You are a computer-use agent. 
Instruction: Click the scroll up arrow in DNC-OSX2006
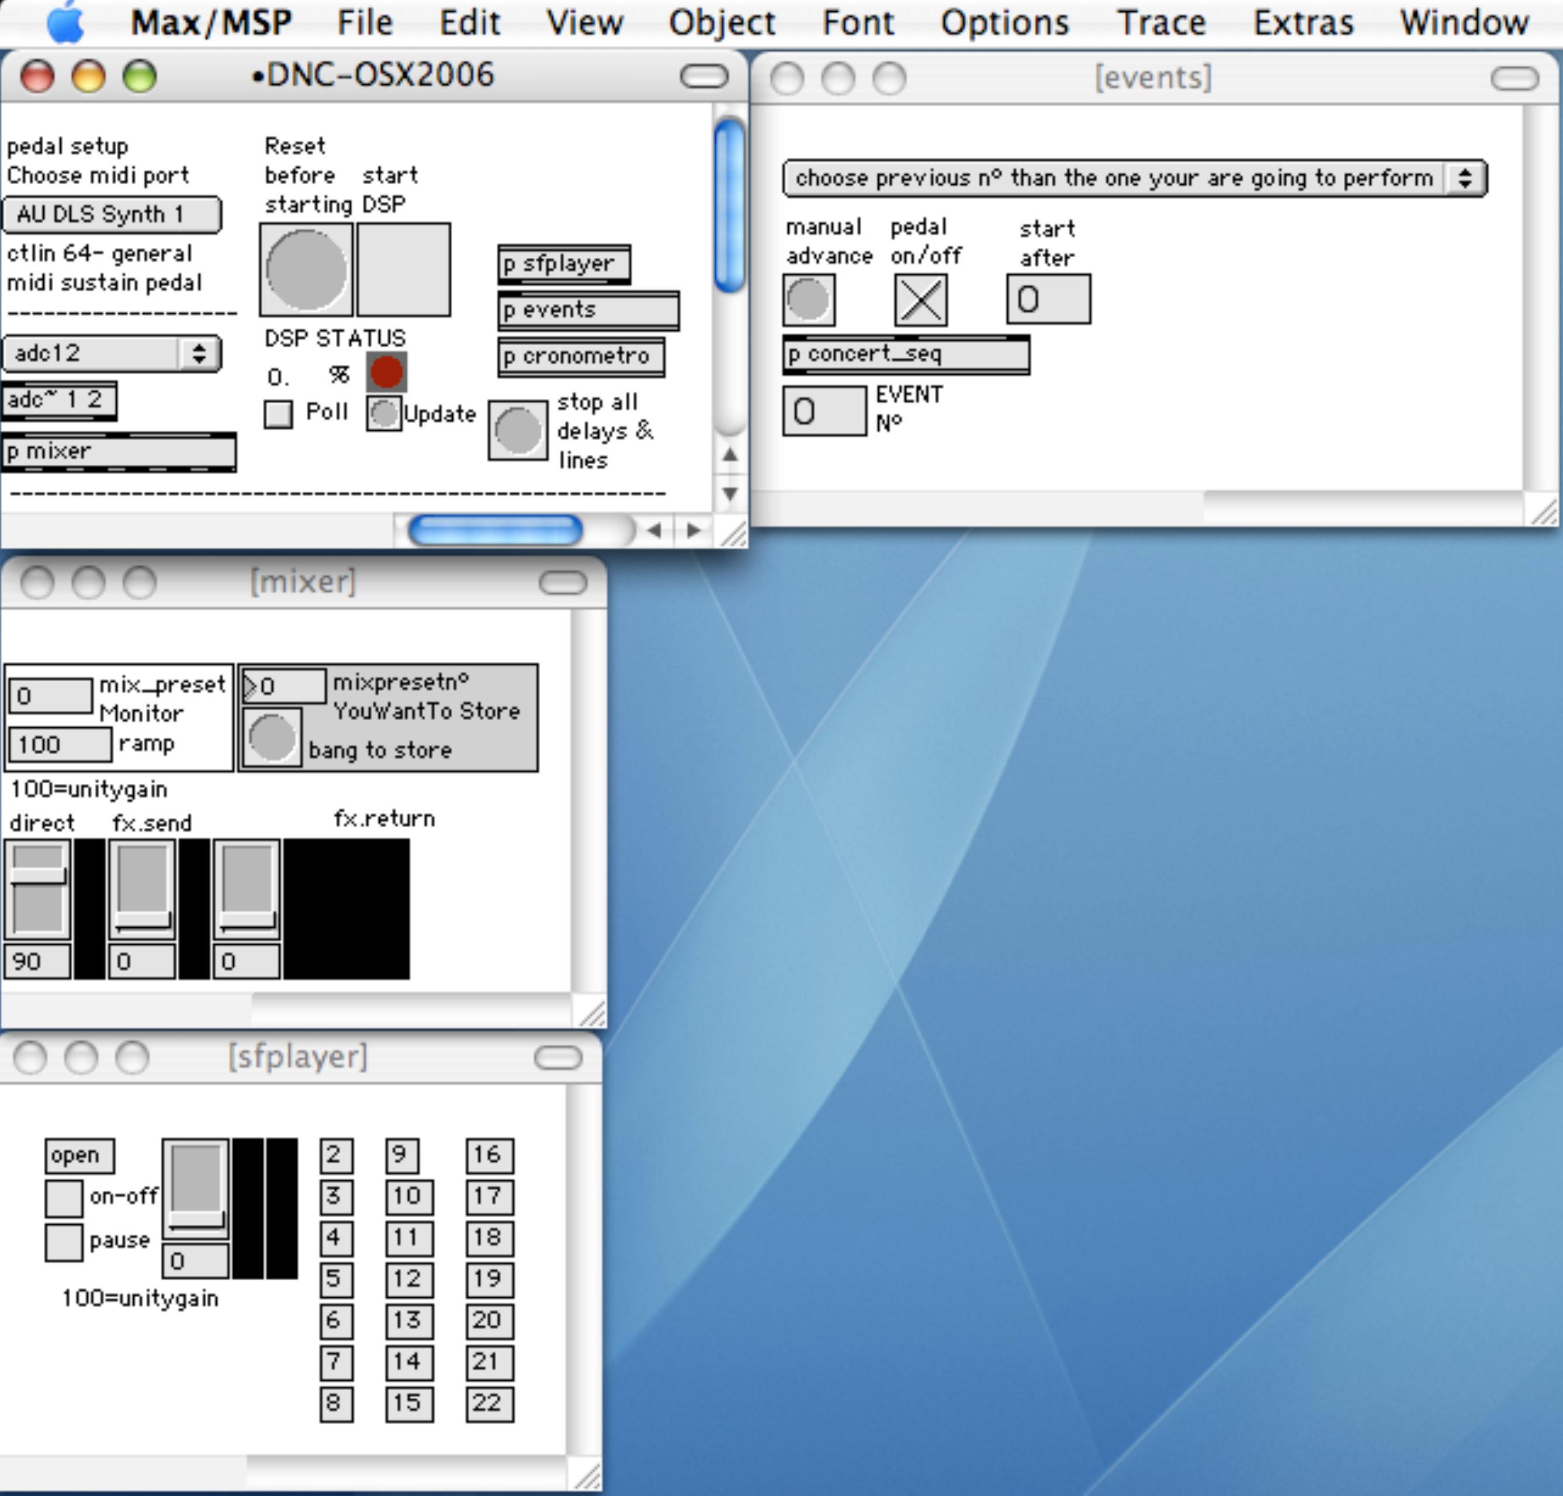(729, 455)
